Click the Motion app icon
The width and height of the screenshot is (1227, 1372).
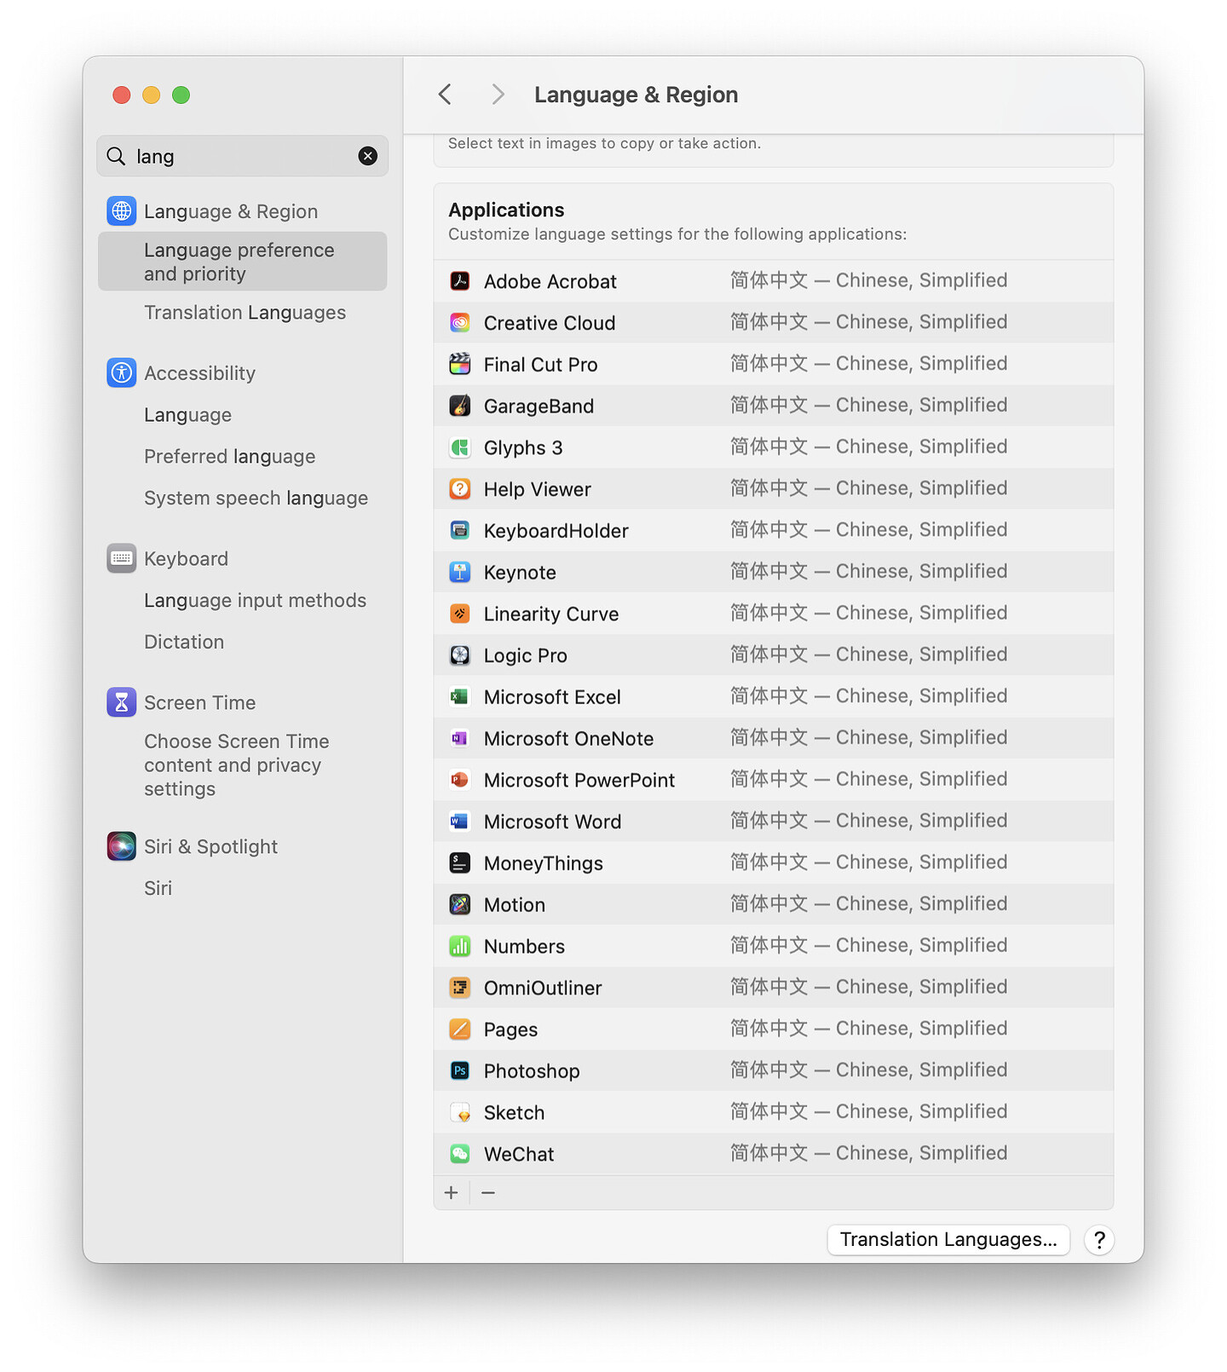(460, 904)
